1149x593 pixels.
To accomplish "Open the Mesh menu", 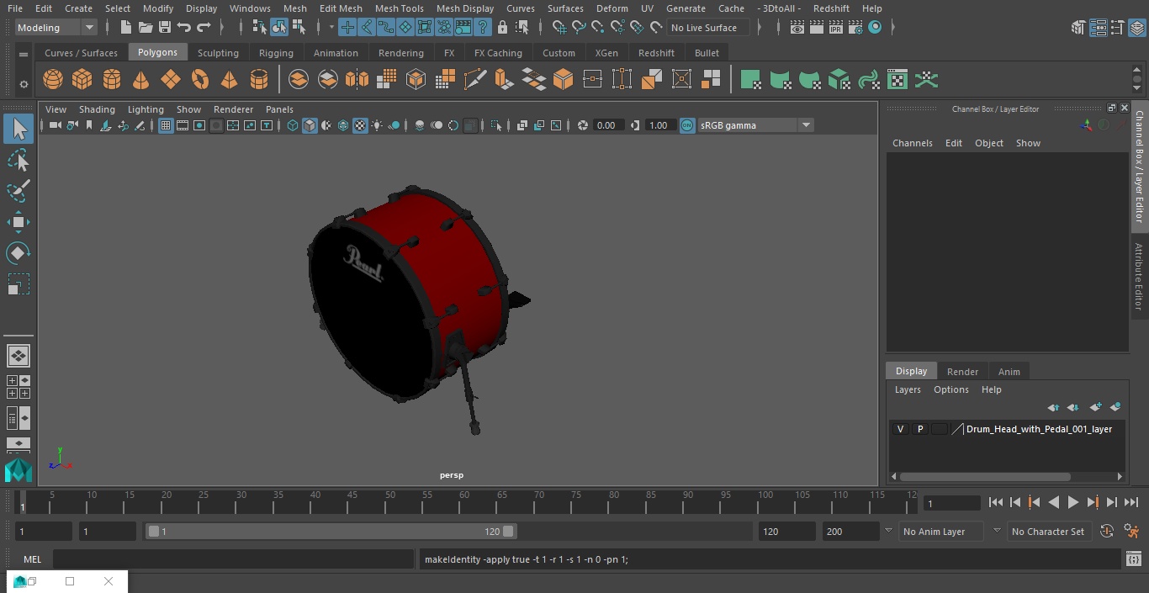I will click(x=295, y=8).
